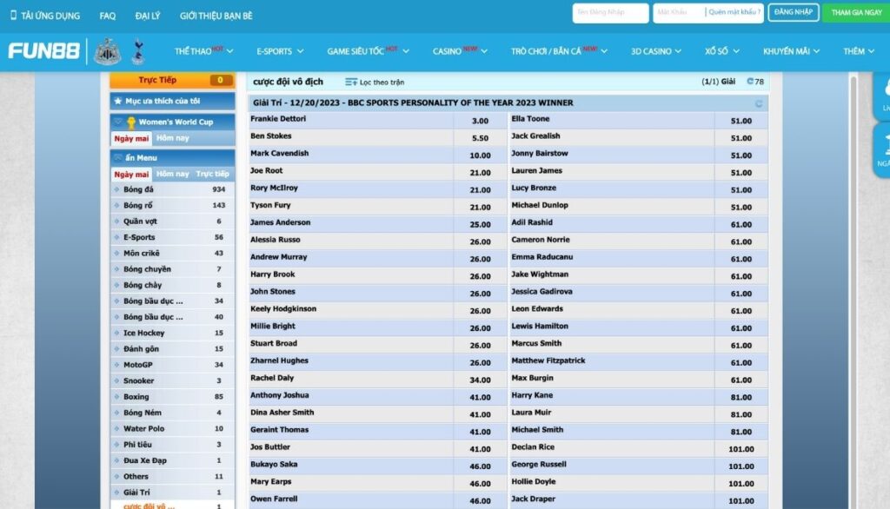Viewport: 890px width, 509px height.
Task: Click the Women's World Cup trophy icon
Action: click(131, 122)
